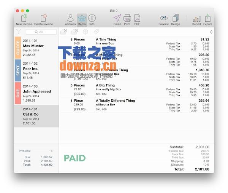
Task: Toggle the up-down stepper arrows
Action: coord(211,32)
